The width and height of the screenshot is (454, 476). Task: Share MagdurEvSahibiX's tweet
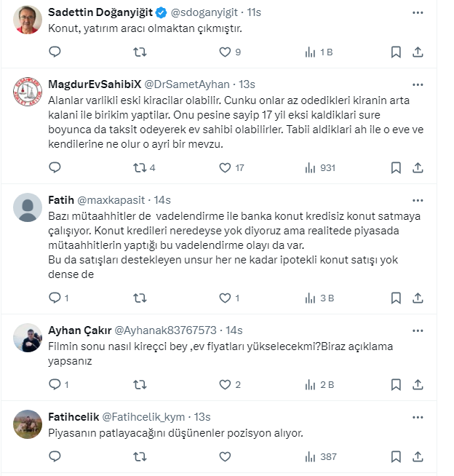pyautogui.click(x=418, y=167)
